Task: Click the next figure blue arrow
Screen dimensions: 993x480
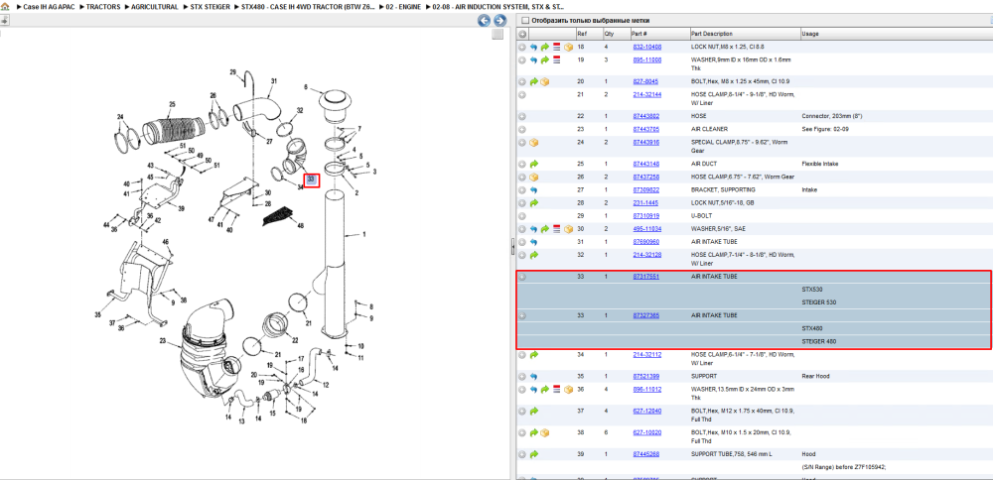Action: 499,20
